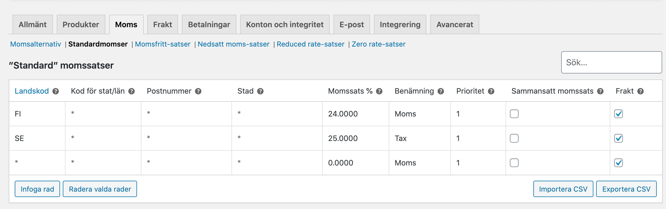Image resolution: width=666 pixels, height=209 pixels.
Task: Click help icon next to Landskod
Action: (x=56, y=91)
